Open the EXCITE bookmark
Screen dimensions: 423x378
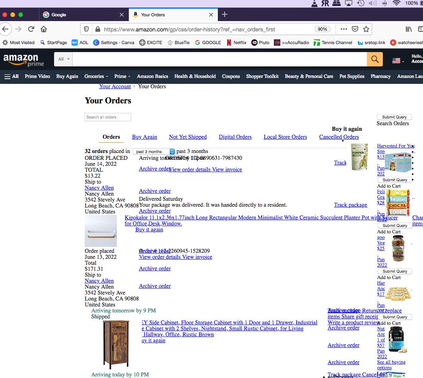(x=151, y=43)
